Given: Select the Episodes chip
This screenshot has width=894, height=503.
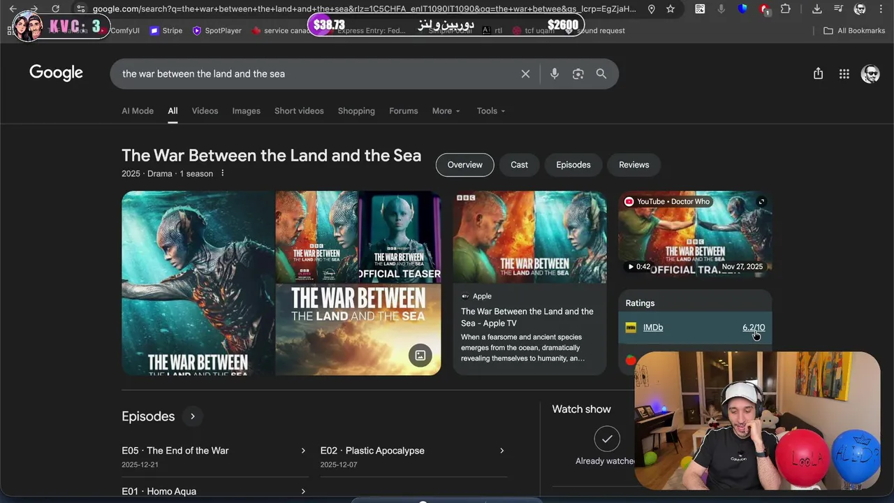Looking at the screenshot, I should 573,165.
